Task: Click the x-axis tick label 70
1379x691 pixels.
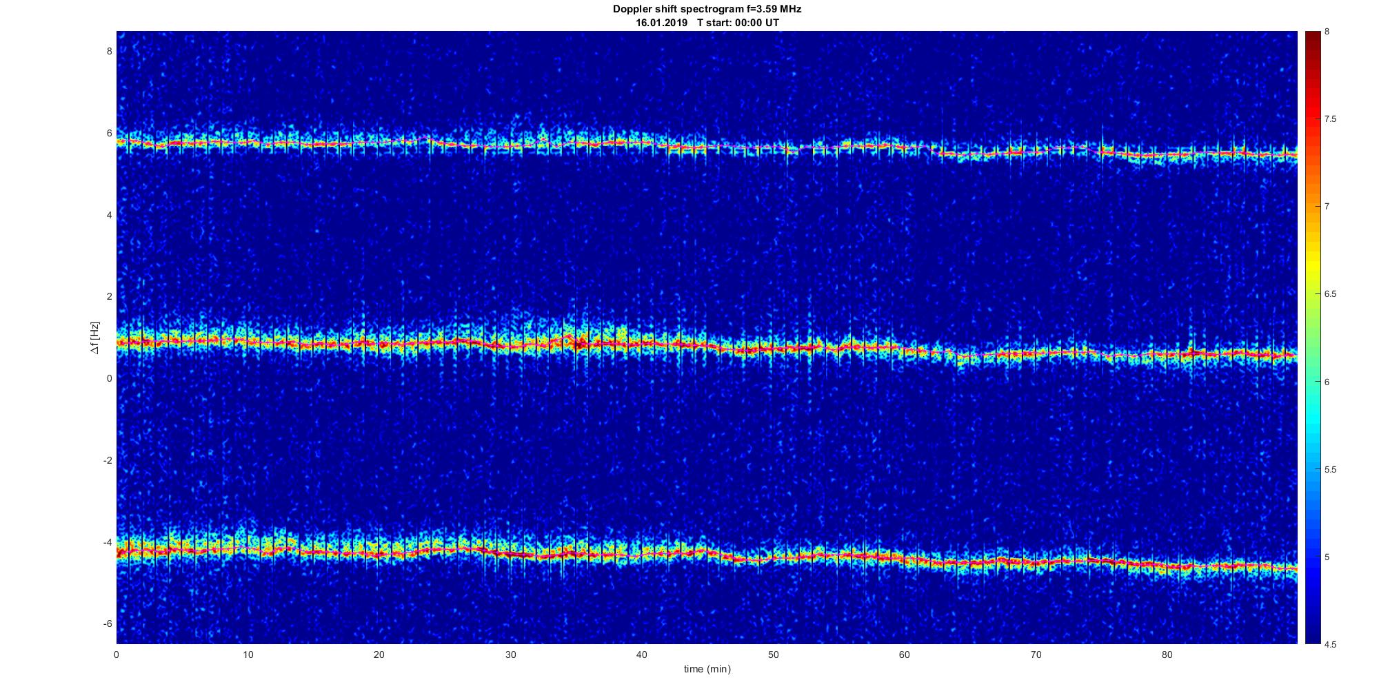Action: click(x=1036, y=654)
